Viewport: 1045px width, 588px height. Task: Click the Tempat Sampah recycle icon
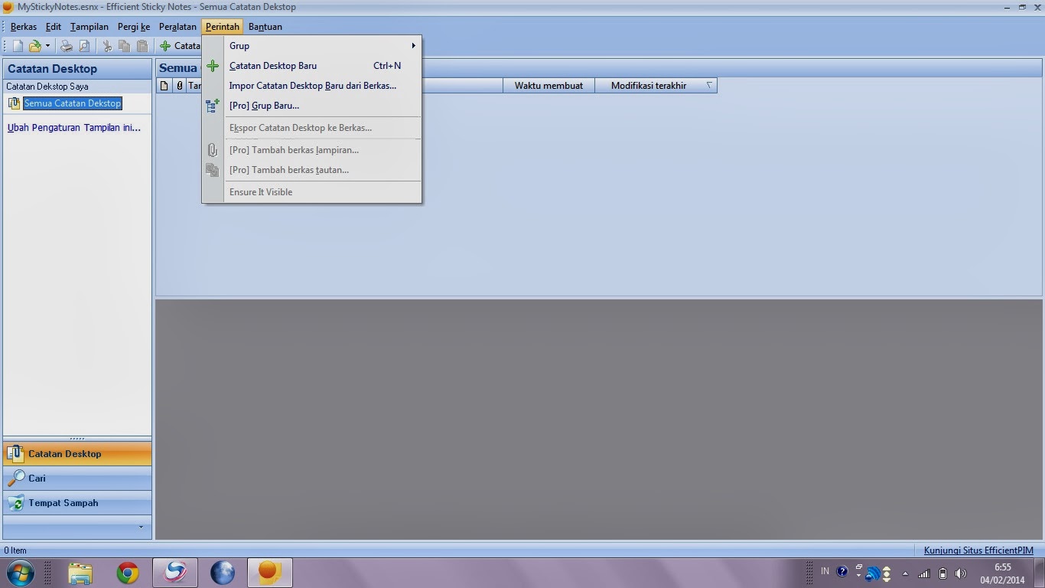(15, 503)
